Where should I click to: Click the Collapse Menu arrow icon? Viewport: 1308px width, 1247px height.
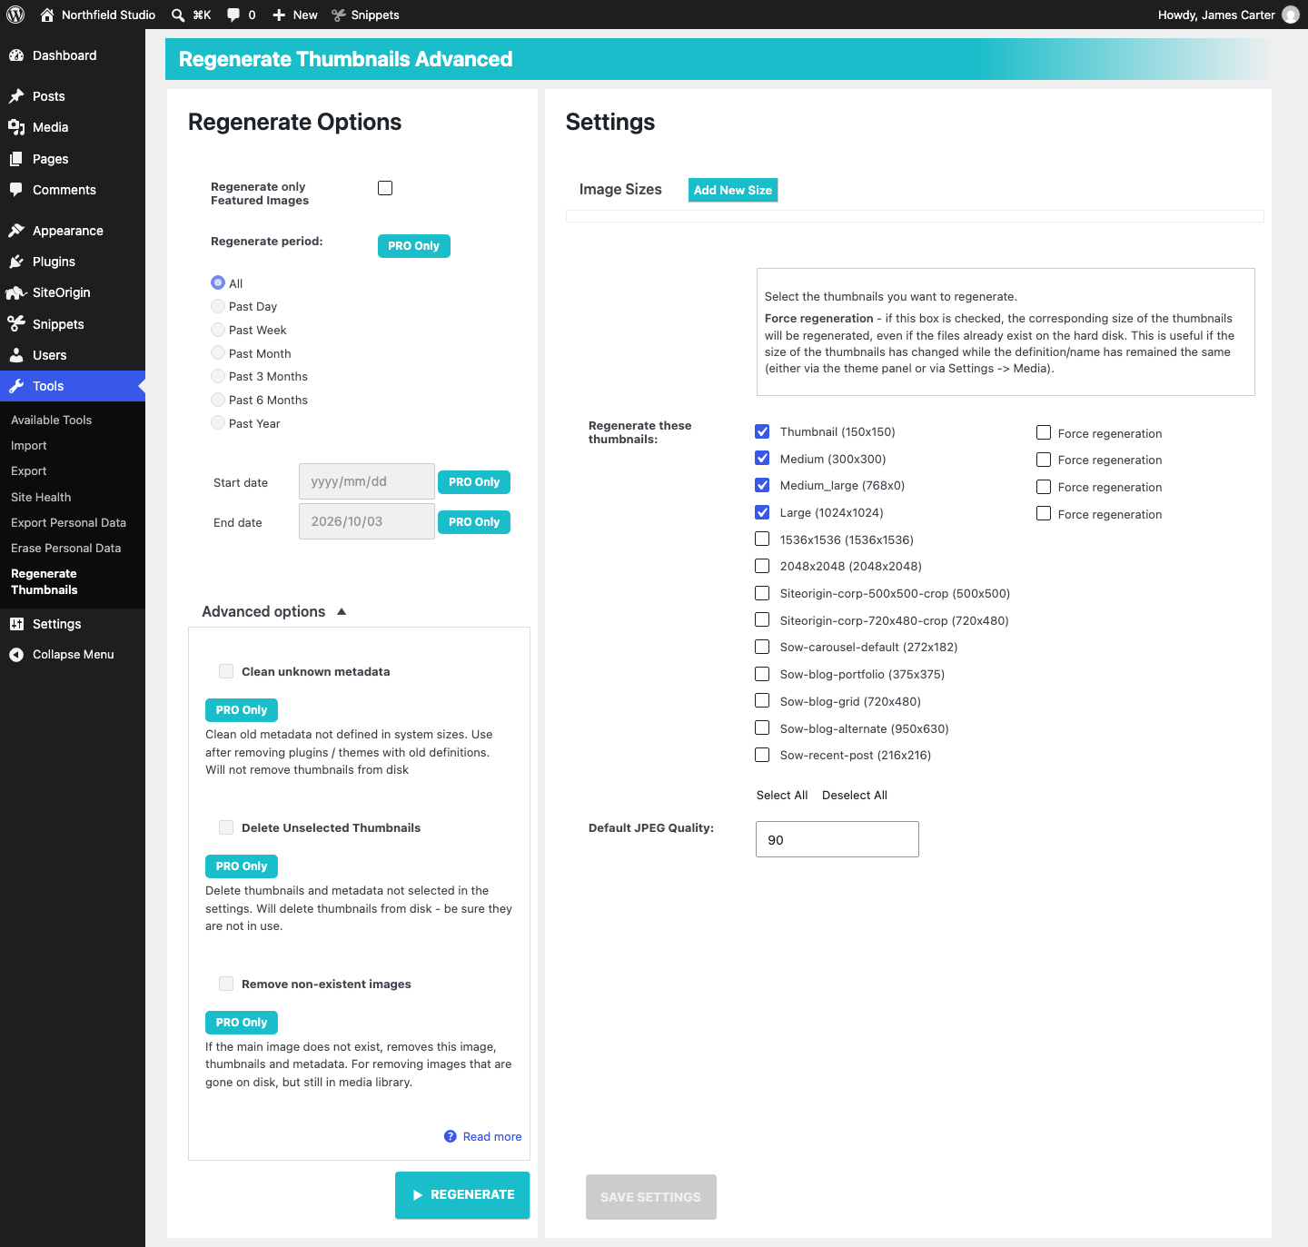tap(16, 655)
